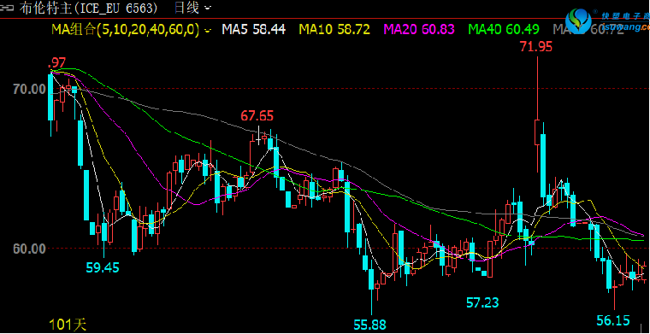
Task: Click the 日线 period label
Action: coord(187,8)
